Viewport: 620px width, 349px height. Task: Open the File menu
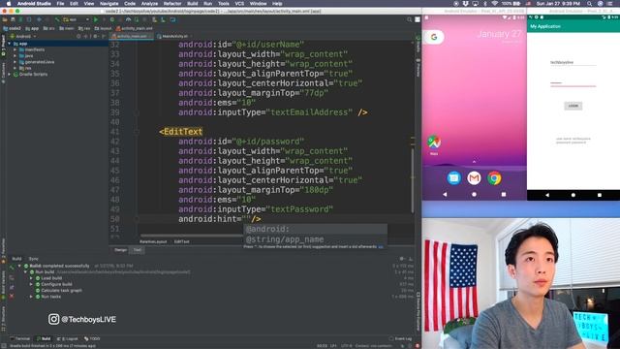coord(60,4)
